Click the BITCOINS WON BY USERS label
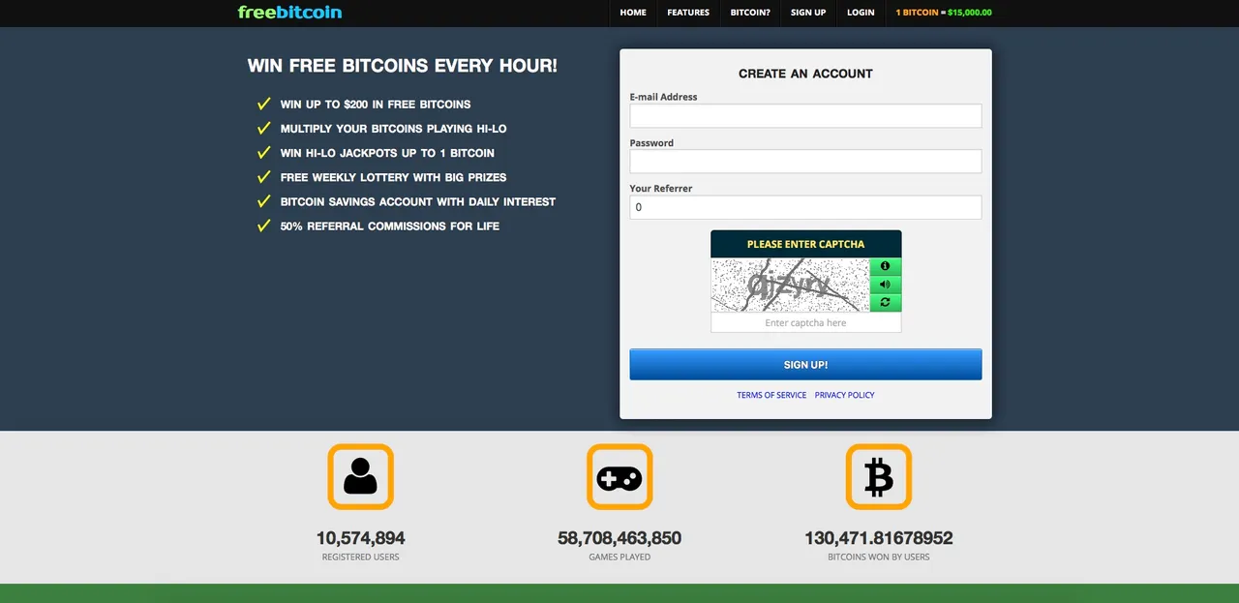The width and height of the screenshot is (1239, 603). (879, 557)
